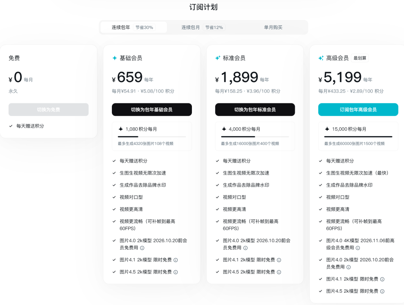404x305 pixels.
Task: Click the sparkle icon beside 高级会员
Action: pyautogui.click(x=321, y=58)
